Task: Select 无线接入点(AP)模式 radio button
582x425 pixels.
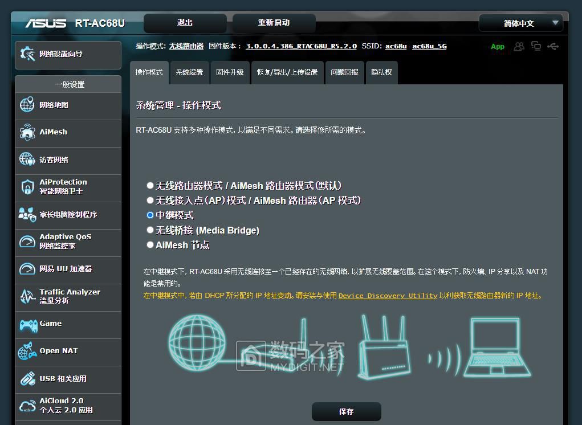Action: [150, 201]
